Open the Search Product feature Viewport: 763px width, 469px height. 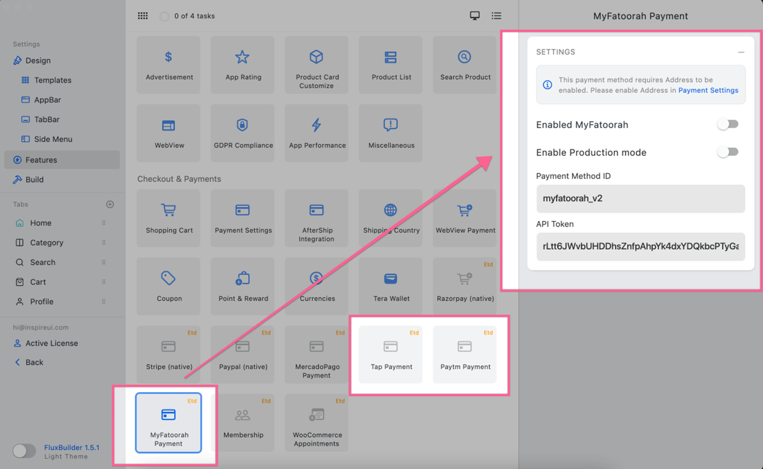coord(465,65)
